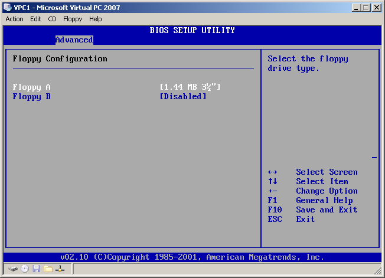Open the Action menu
Viewport: 385px width, 278px height.
pyautogui.click(x=15, y=19)
